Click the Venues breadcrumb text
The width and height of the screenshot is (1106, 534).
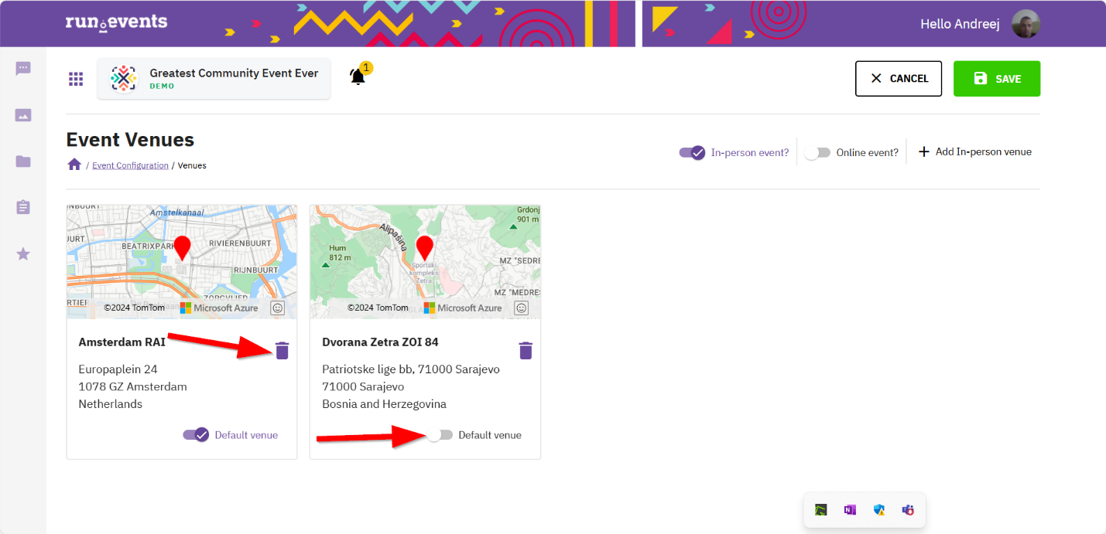pyautogui.click(x=192, y=165)
